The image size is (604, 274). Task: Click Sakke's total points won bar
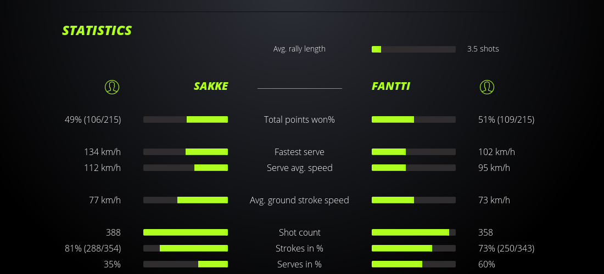186,119
